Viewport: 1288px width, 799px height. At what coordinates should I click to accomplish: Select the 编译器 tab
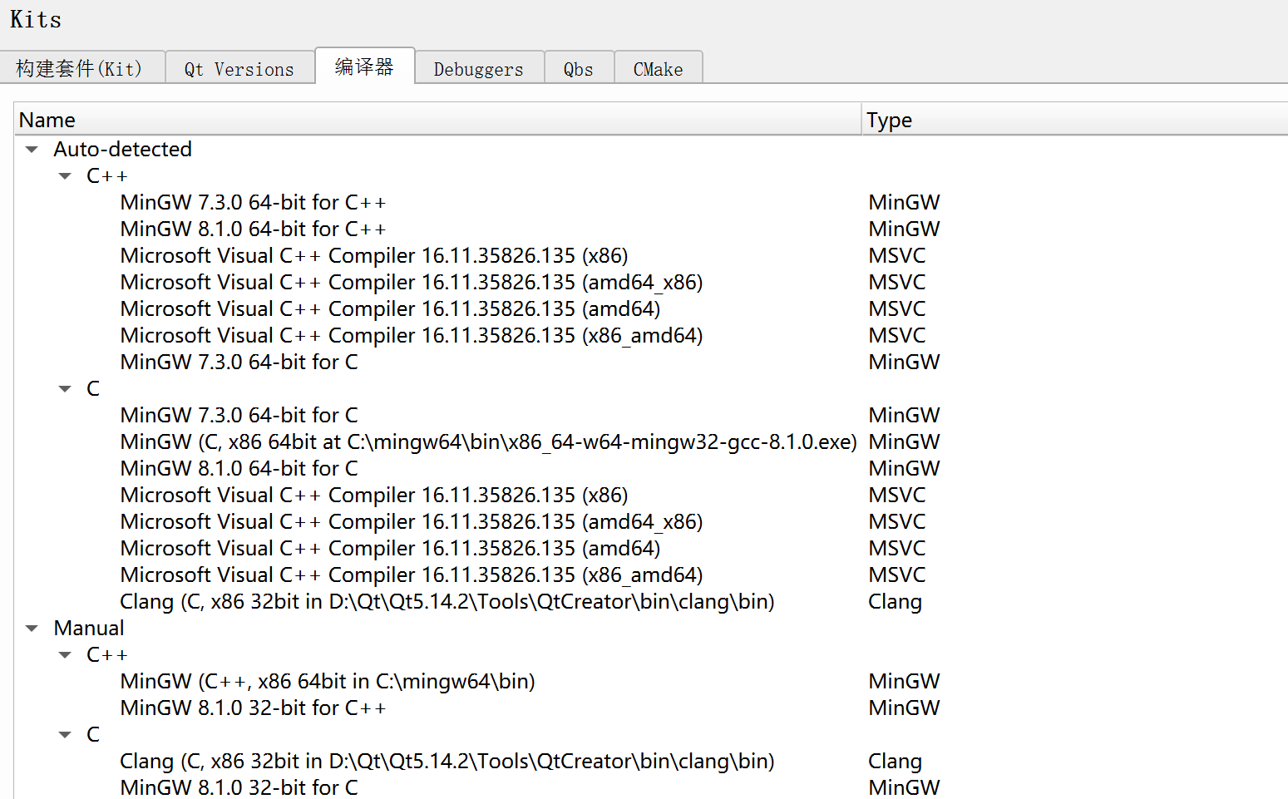pyautogui.click(x=364, y=66)
